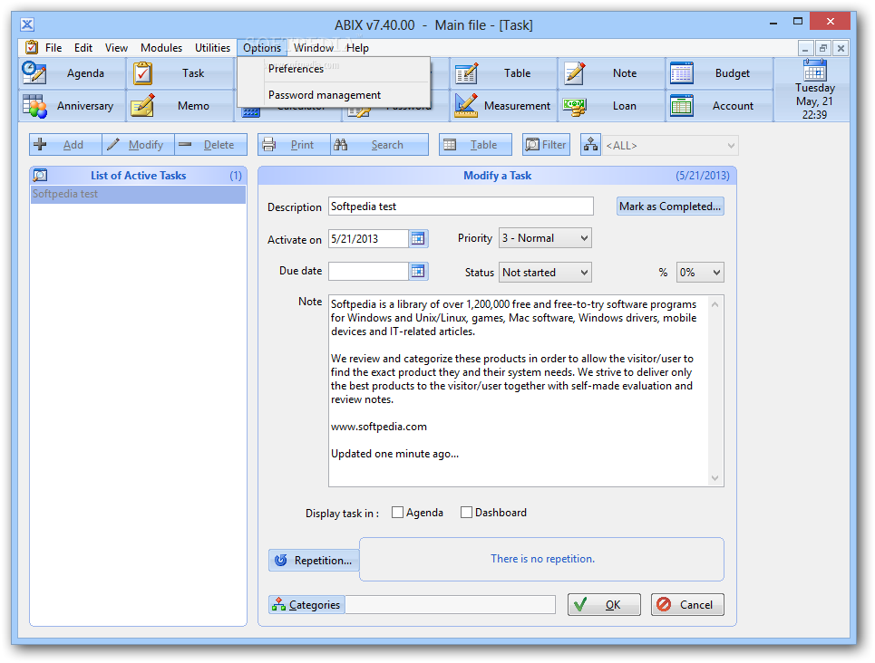Screen dimensions: 875x663
Task: Click the Note scrollbar down arrow
Action: (x=715, y=478)
